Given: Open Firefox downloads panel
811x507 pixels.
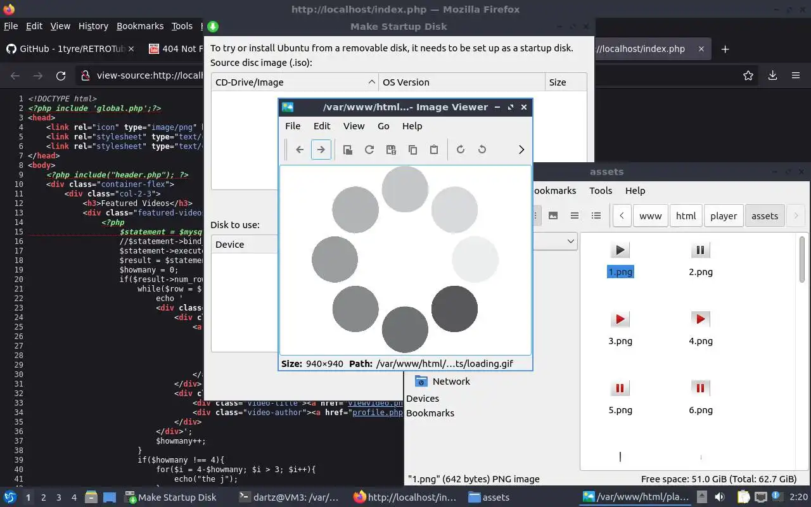Looking at the screenshot, I should 772,75.
